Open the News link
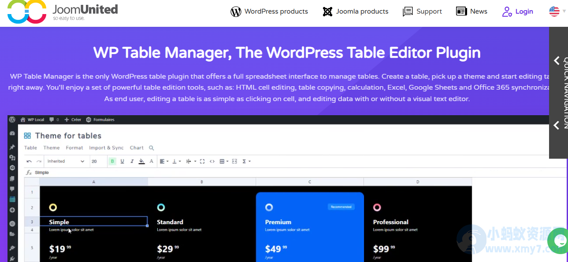This screenshot has width=568, height=262. [x=471, y=11]
